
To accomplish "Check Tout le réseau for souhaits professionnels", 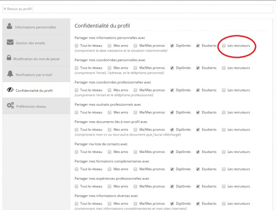I will coord(77,112).
